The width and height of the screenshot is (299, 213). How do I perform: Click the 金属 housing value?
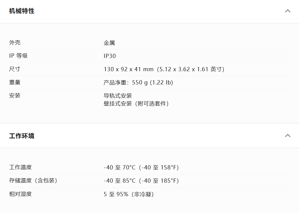pyautogui.click(x=109, y=43)
